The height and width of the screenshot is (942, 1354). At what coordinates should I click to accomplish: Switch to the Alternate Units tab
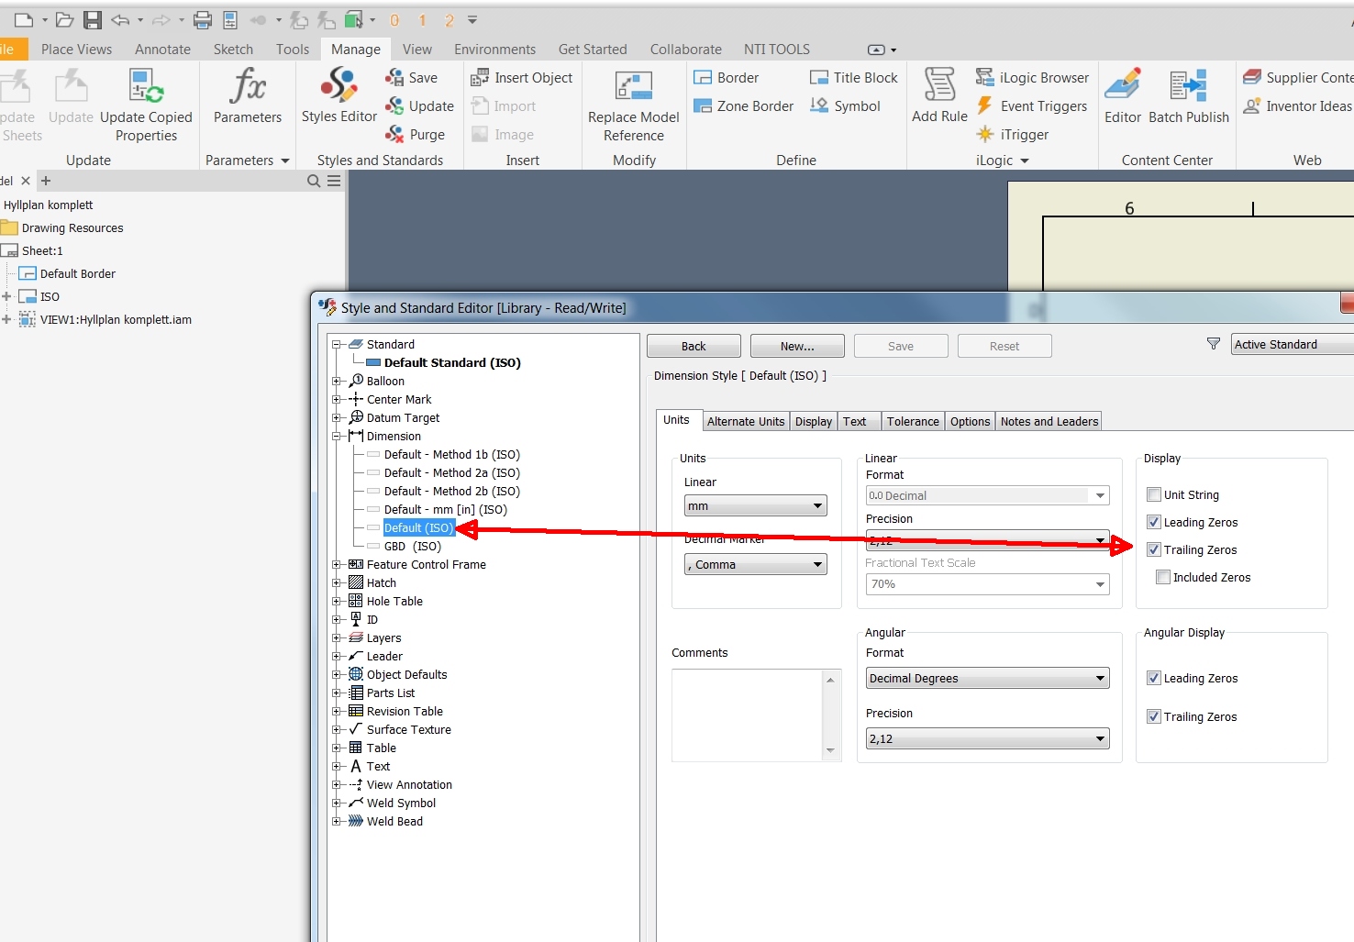tap(746, 421)
